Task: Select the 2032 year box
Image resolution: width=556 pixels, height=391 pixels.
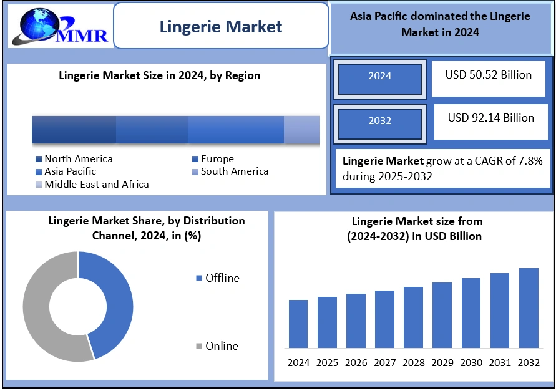Action: click(379, 121)
